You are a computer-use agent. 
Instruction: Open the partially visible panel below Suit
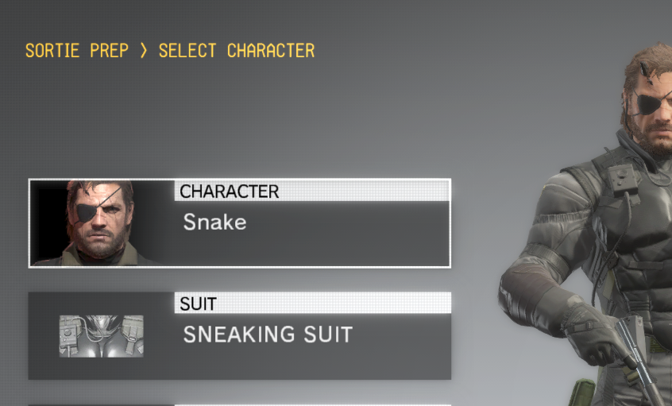point(240,404)
